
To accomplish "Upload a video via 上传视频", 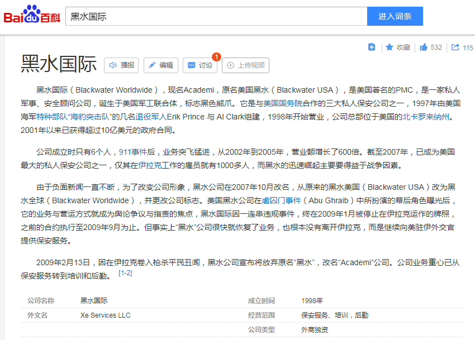I will [245, 65].
